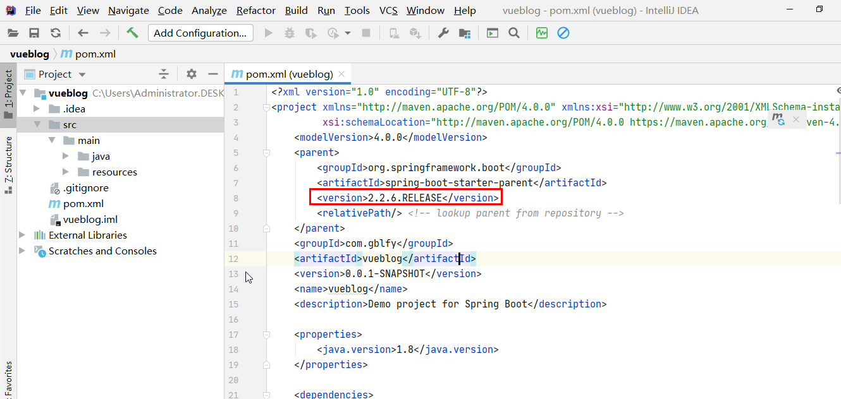The height and width of the screenshot is (399, 841).
Task: Click the Attach debugger to process icon
Action: point(394,33)
